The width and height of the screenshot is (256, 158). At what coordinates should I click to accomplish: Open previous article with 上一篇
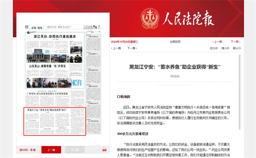coord(116,48)
